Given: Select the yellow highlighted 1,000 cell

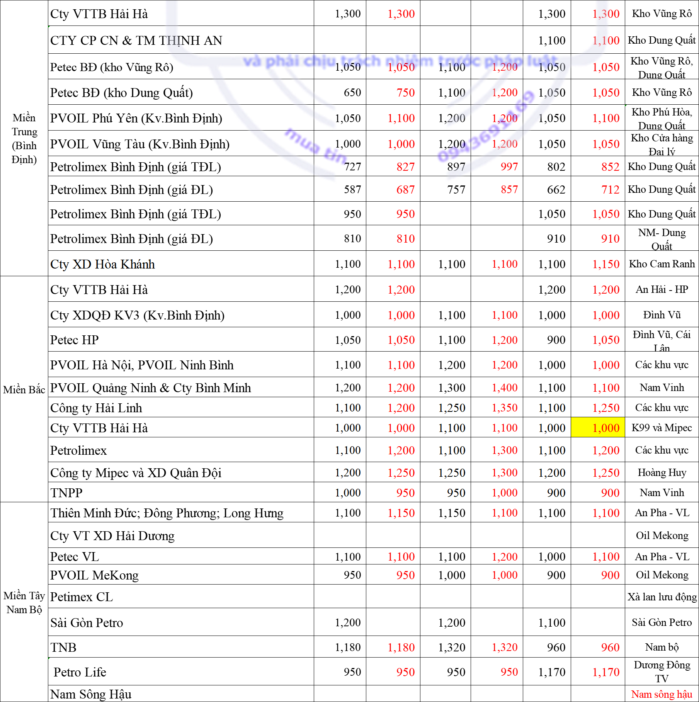Looking at the screenshot, I should (598, 427).
